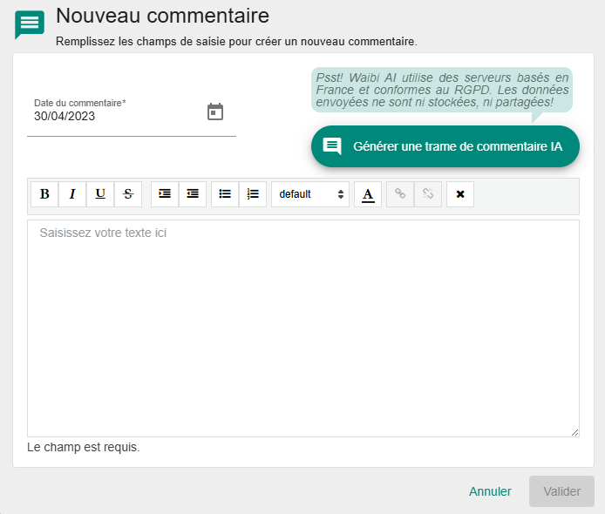
Task: Remove the hyperlink
Action: 428,194
